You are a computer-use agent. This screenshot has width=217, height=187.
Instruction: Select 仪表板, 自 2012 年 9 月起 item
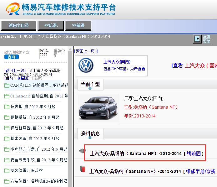pyautogui.click(x=33, y=106)
